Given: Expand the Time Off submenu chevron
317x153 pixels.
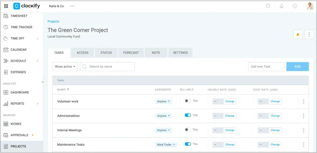Looking at the screenshot, I should pos(37,38).
